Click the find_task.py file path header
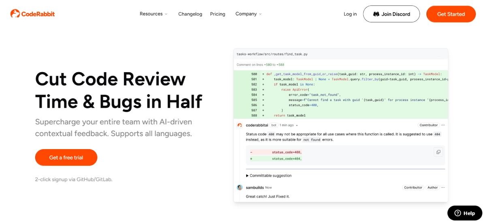486x222 pixels. point(272,54)
